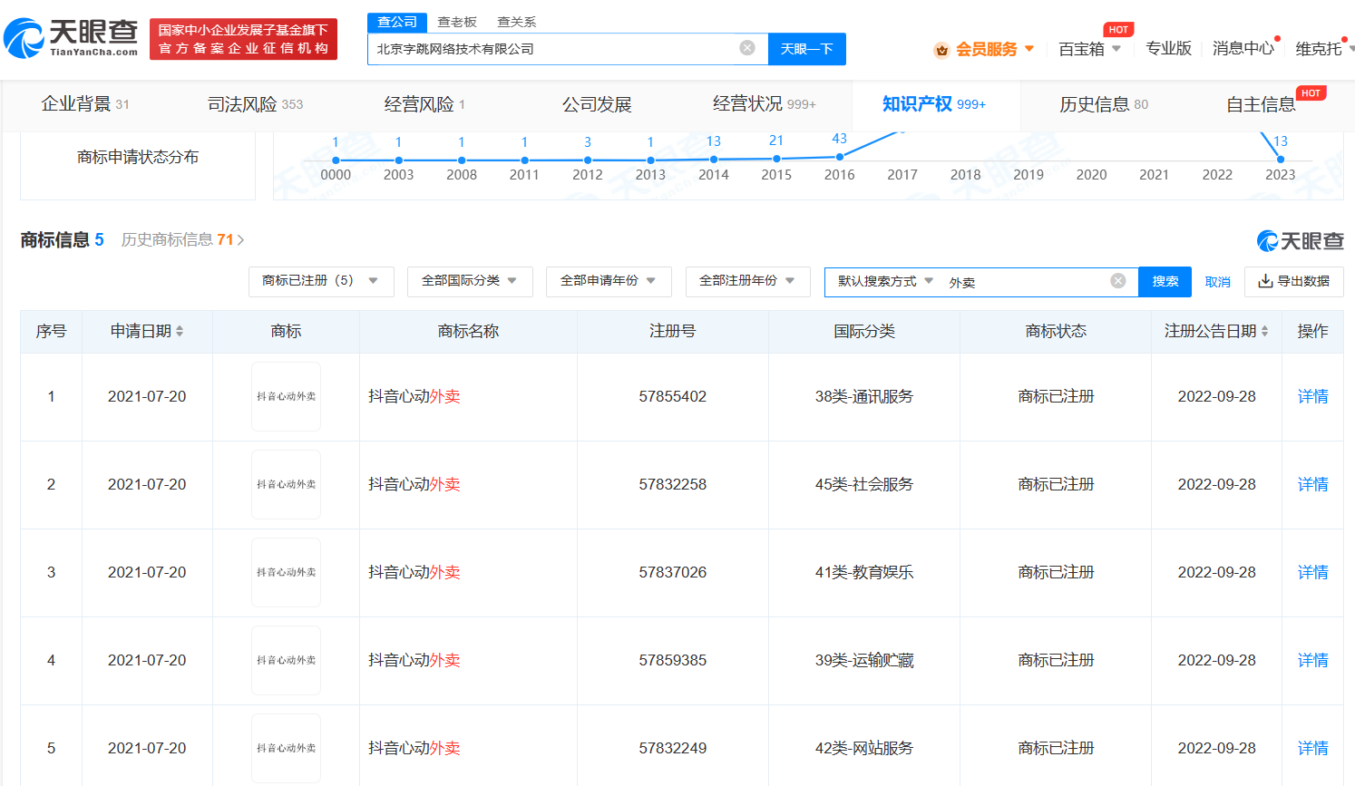Click the chevron next to 历史商标信息 71
The image size is (1355, 786).
click(x=241, y=239)
